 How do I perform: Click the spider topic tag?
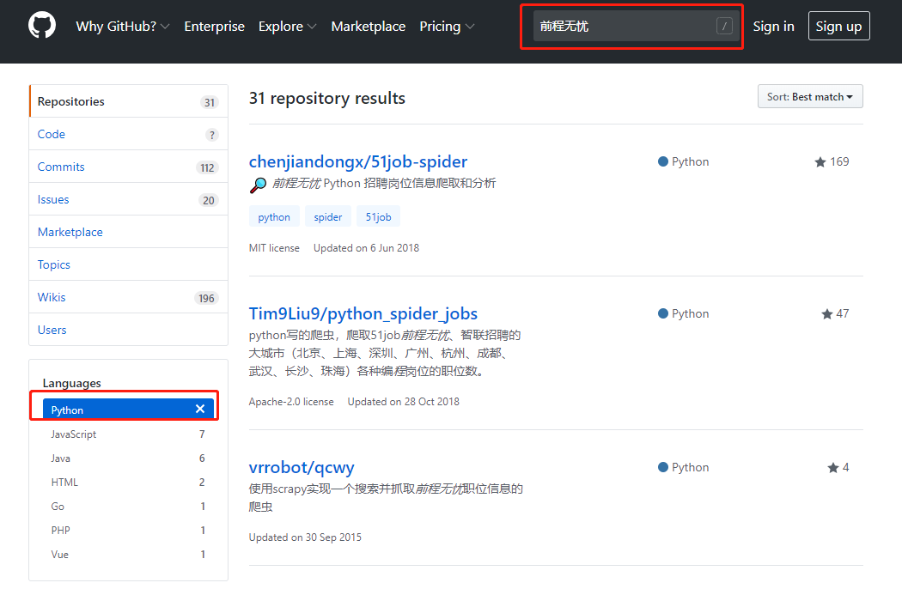click(x=328, y=217)
